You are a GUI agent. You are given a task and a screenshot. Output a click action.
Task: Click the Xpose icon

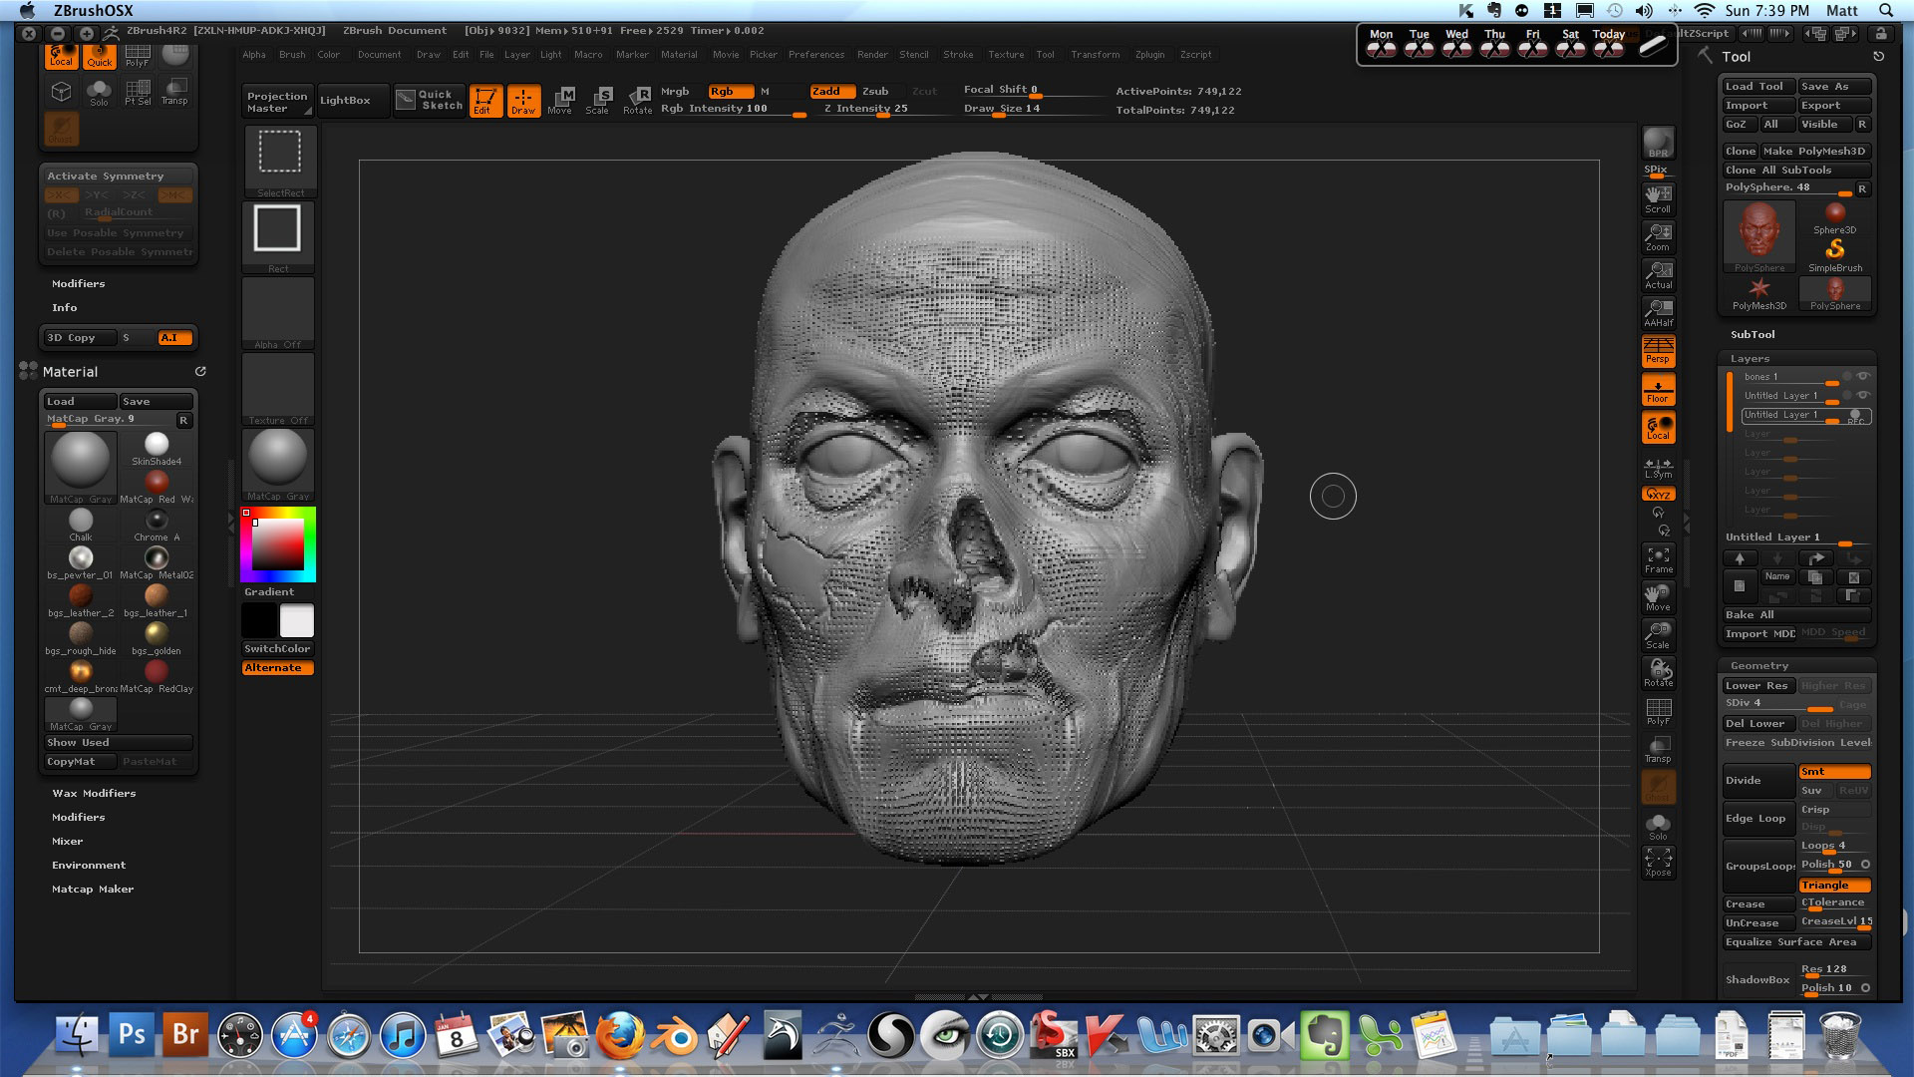pyautogui.click(x=1658, y=863)
